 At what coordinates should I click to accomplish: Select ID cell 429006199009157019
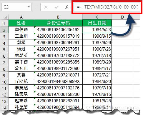coord(58,36)
